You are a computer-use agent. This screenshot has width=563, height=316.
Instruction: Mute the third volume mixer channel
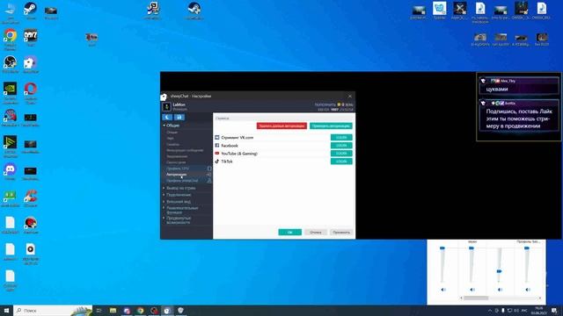click(501, 290)
